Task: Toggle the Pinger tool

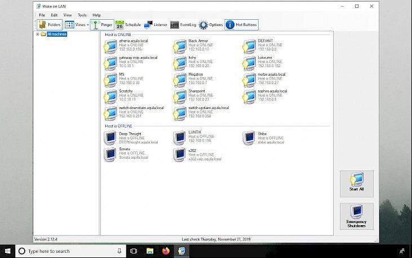Action: point(102,25)
